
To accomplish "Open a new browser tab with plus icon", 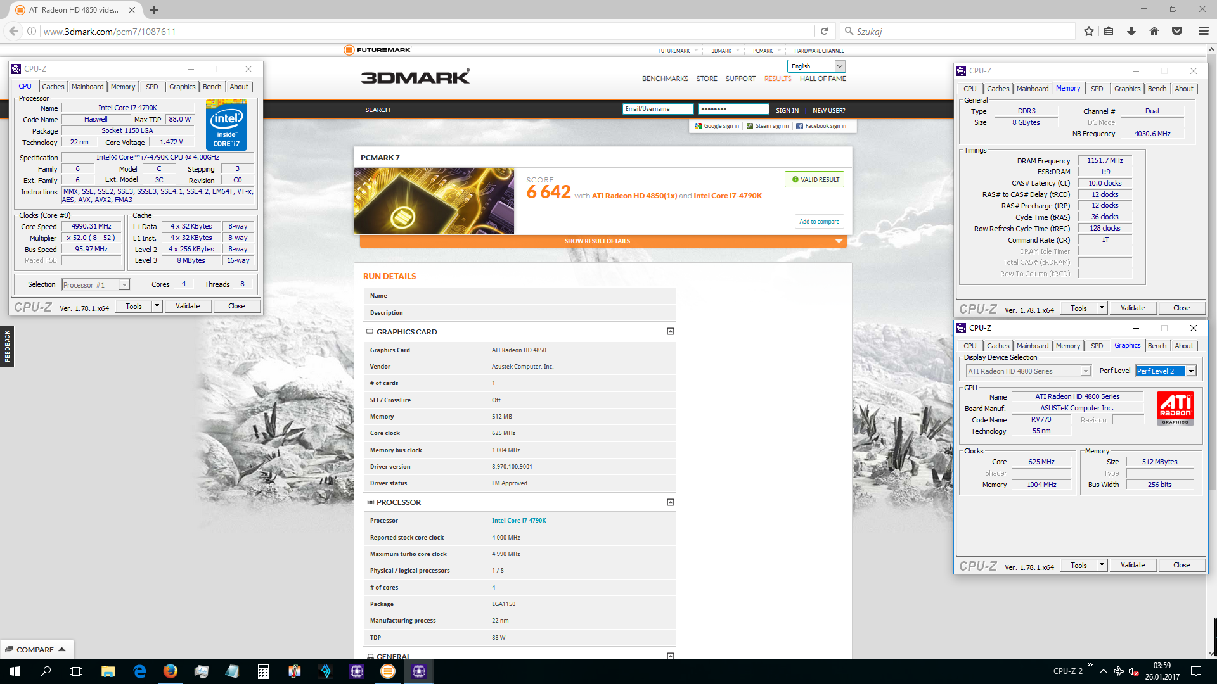I will 154,10.
